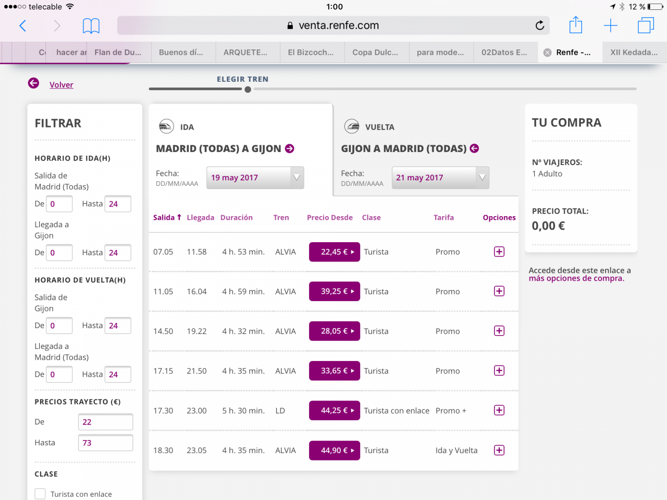Click the train icon beside VUELTA

click(x=352, y=127)
